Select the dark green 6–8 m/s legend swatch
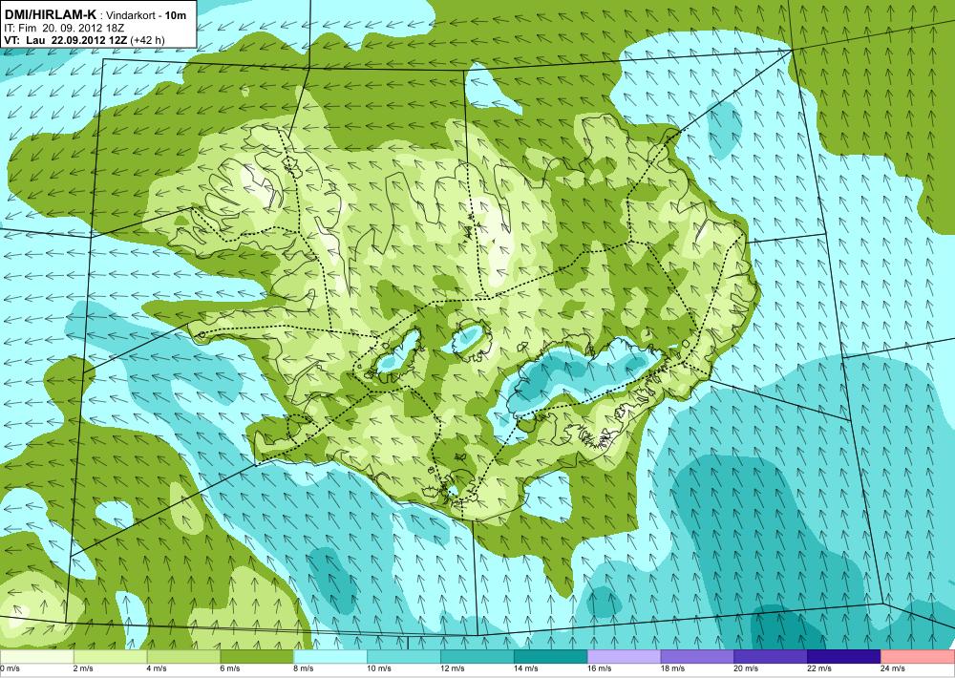Image resolution: width=955 pixels, height=678 pixels. pyautogui.click(x=257, y=657)
